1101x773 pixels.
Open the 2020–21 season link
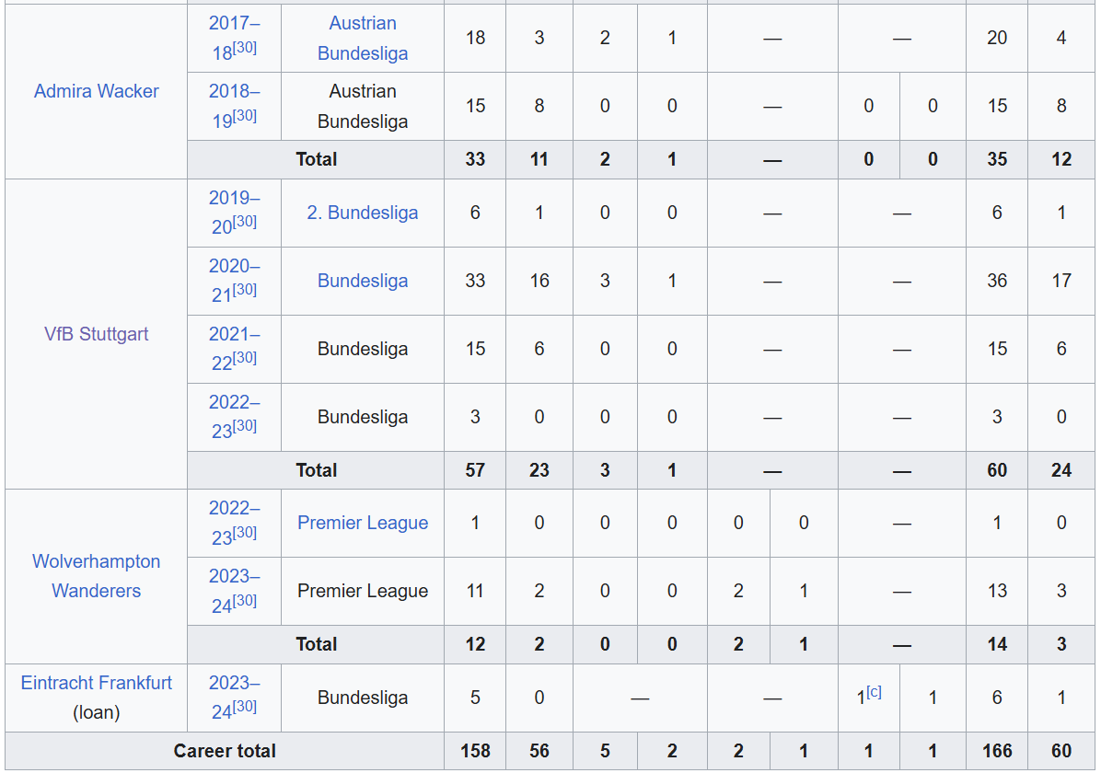(x=235, y=281)
